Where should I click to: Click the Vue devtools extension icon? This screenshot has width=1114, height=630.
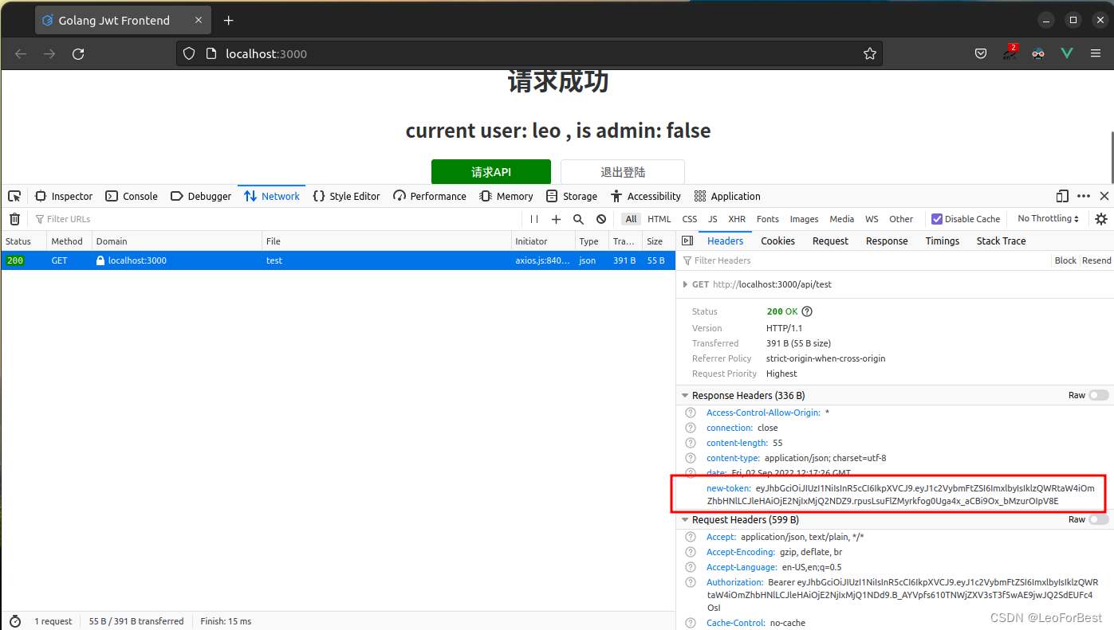[1067, 53]
